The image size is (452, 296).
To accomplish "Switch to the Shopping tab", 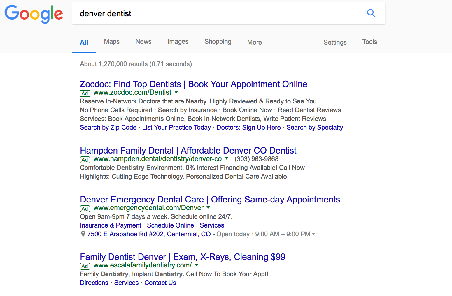I will coord(218,42).
